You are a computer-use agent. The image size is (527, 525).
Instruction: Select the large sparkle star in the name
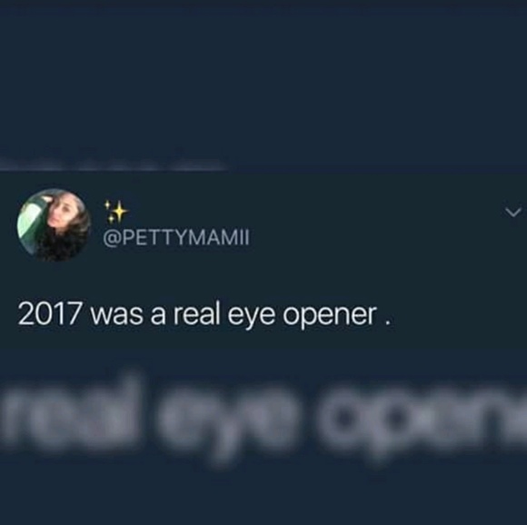tap(119, 212)
